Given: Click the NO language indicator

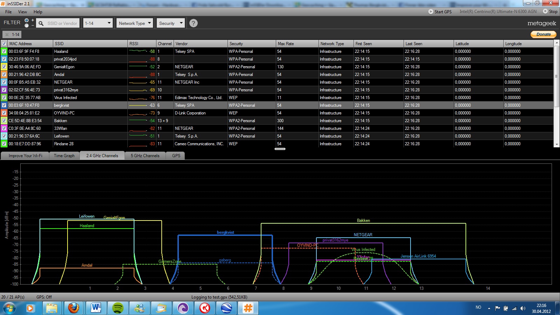Looking at the screenshot, I should pos(478,307).
